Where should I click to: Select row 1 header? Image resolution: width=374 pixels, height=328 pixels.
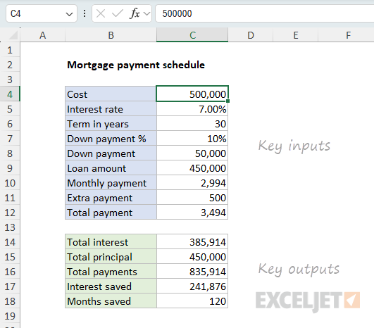click(x=10, y=50)
